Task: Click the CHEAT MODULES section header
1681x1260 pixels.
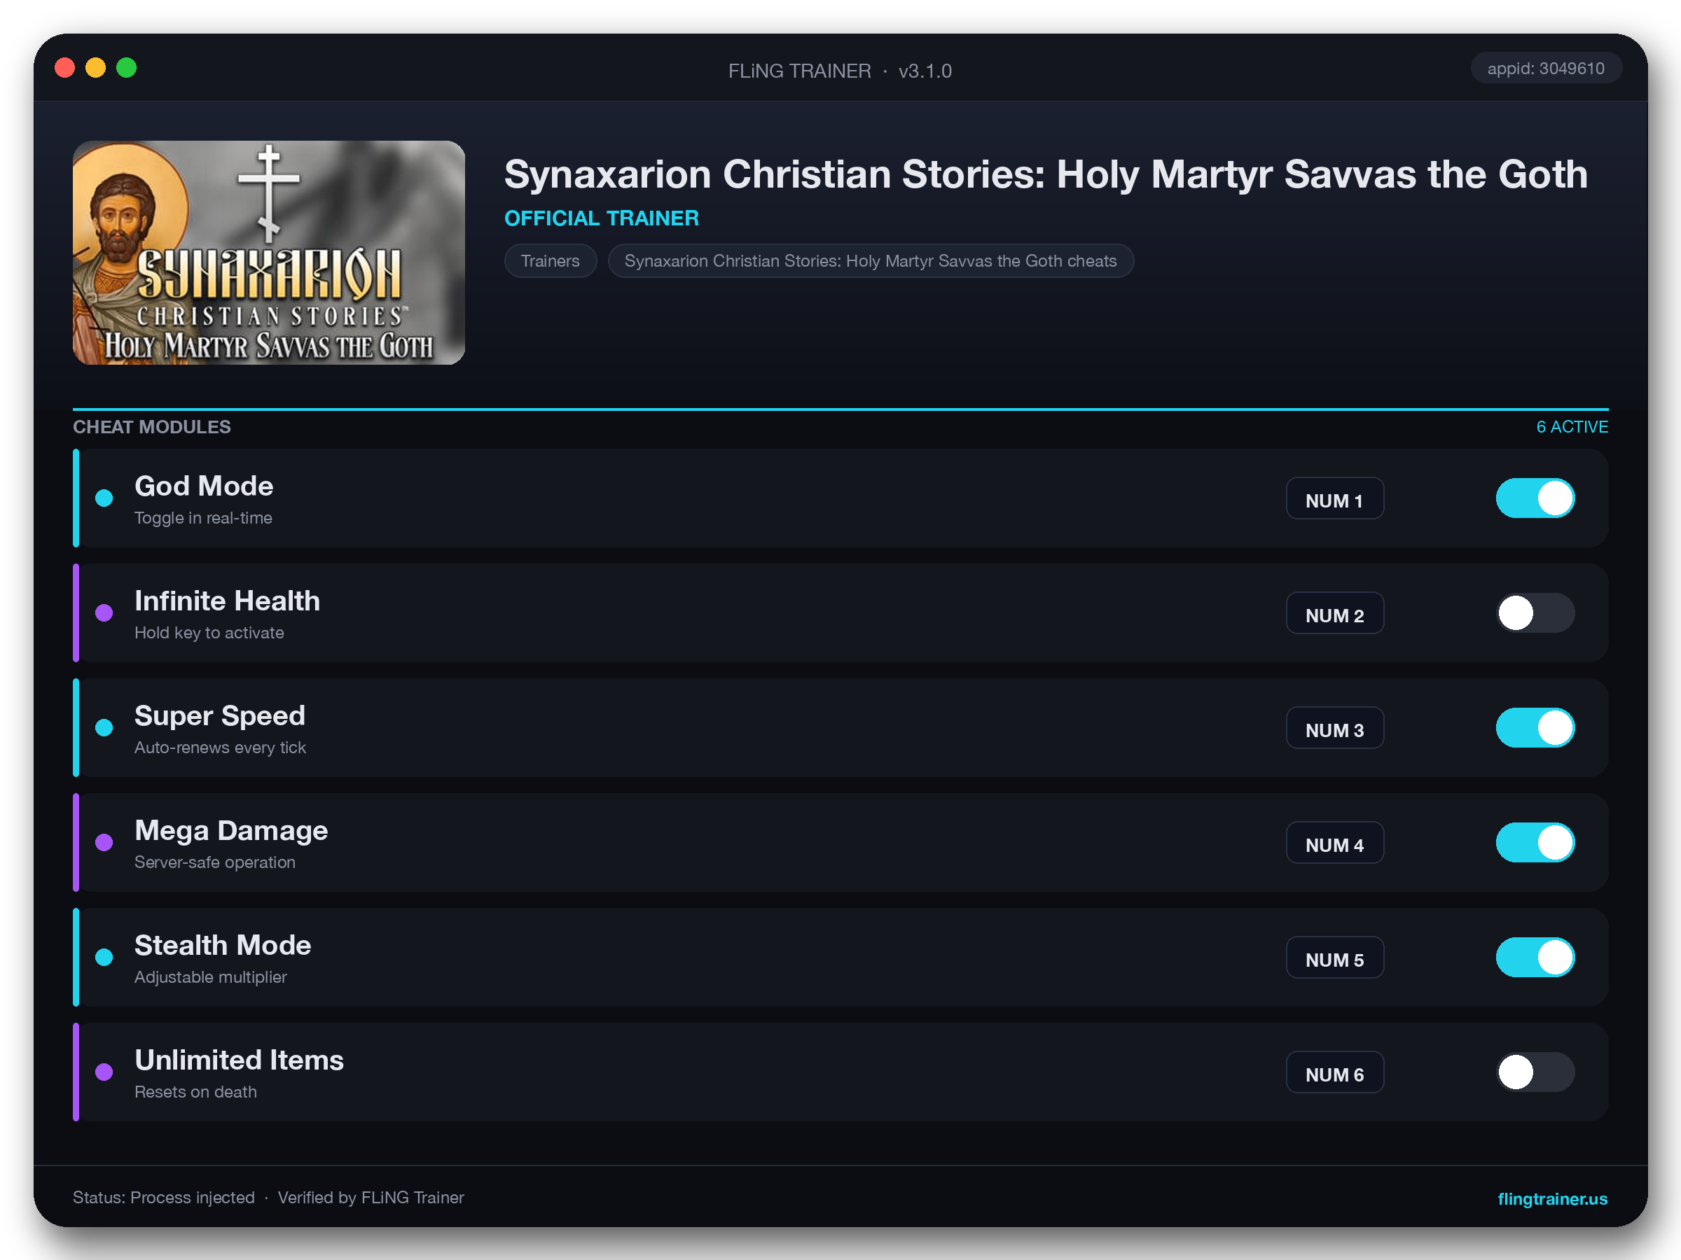Action: click(x=152, y=427)
